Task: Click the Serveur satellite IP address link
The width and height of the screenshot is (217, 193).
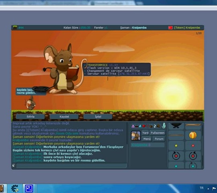Action: point(134,74)
